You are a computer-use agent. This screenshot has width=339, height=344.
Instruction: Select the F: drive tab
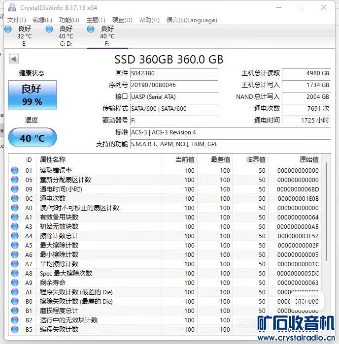click(107, 36)
